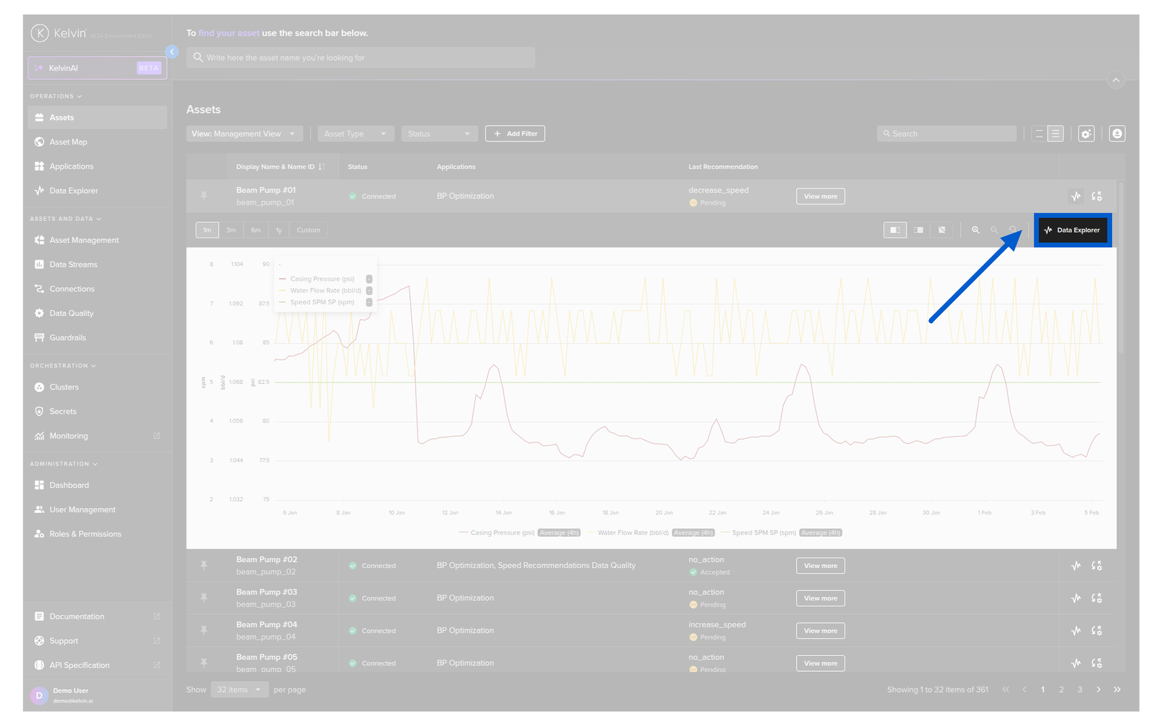Click the asset name search bar
Screen dimensions: 1163x726
pos(360,57)
